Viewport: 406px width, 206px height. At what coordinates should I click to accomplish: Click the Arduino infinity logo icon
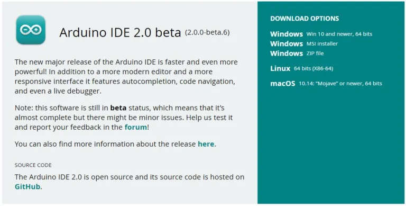[31, 30]
